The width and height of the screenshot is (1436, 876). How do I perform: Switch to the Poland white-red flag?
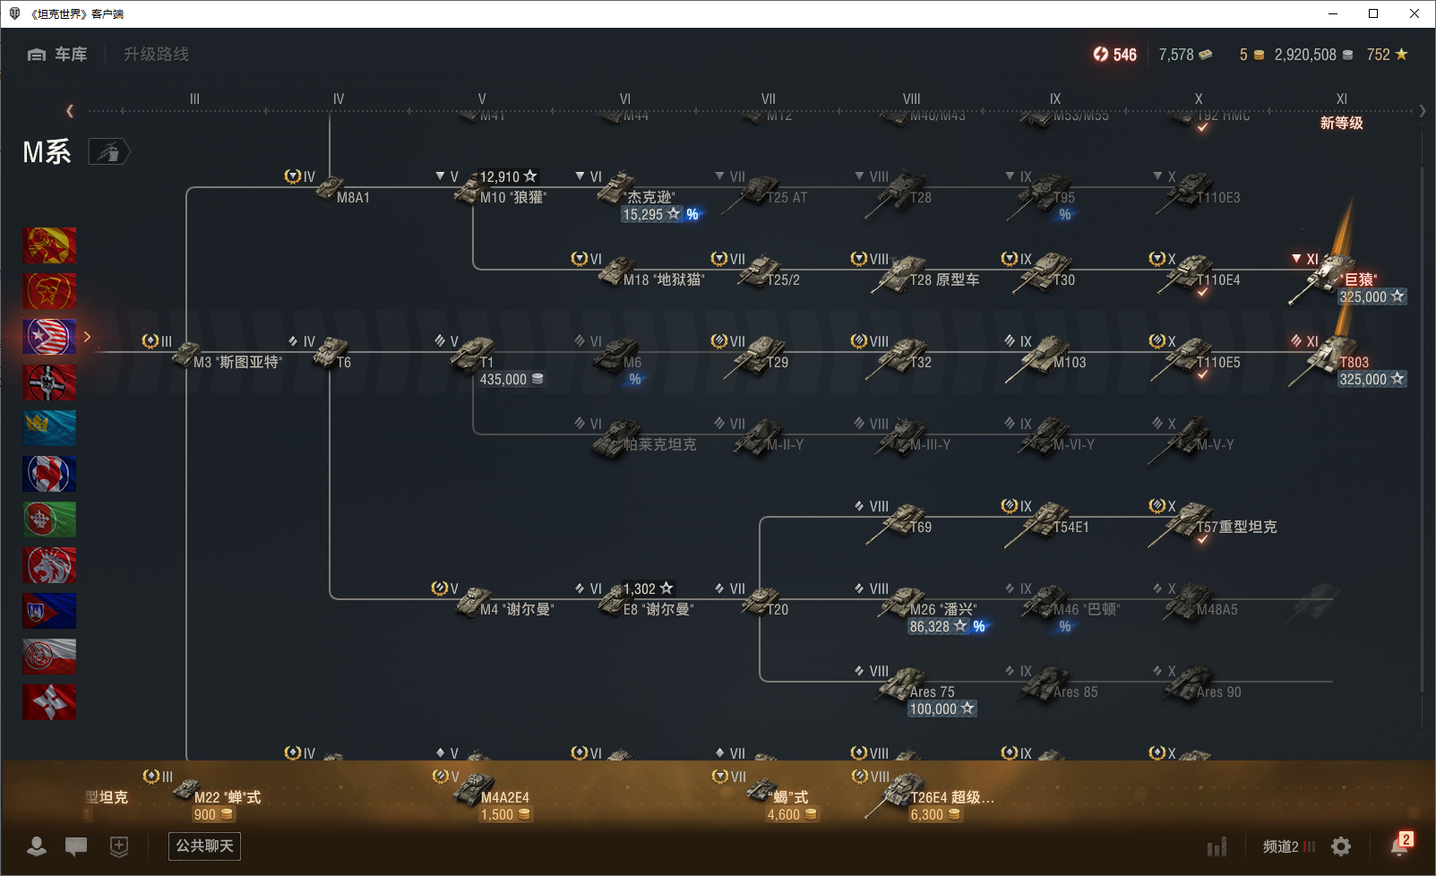point(49,657)
